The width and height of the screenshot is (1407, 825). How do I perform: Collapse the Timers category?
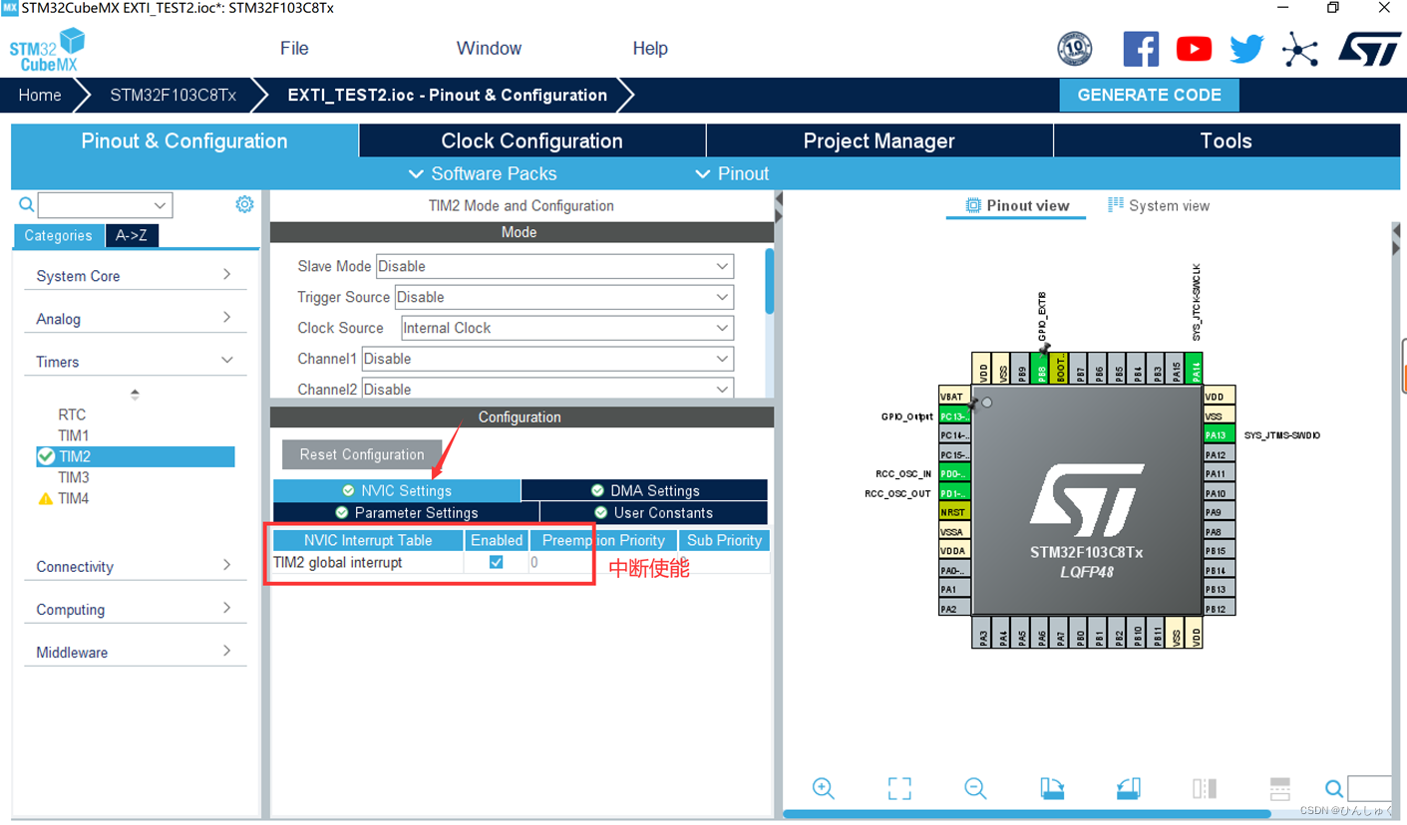(134, 362)
